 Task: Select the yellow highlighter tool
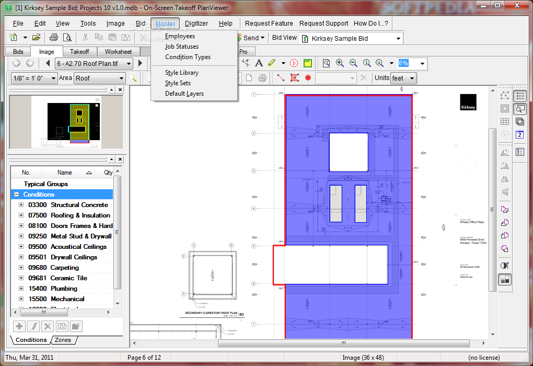point(272,63)
